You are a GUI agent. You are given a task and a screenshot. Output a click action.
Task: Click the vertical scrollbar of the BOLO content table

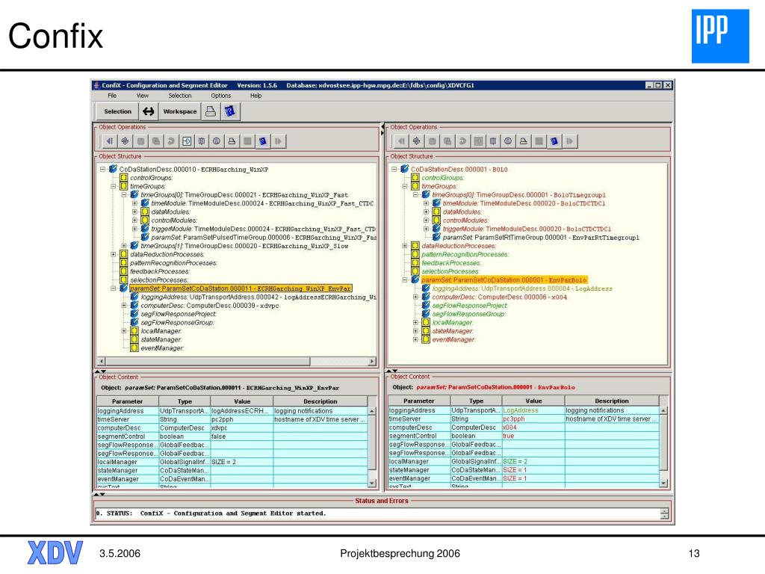pyautogui.click(x=663, y=447)
